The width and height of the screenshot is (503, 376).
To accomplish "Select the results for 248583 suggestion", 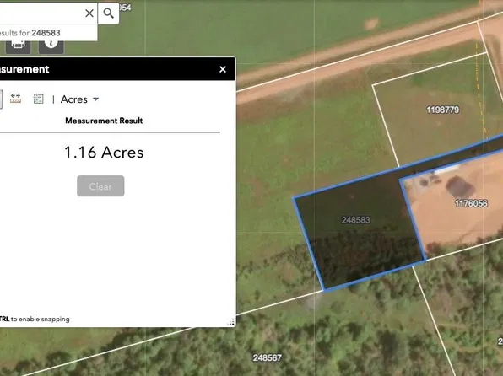I will point(48,33).
